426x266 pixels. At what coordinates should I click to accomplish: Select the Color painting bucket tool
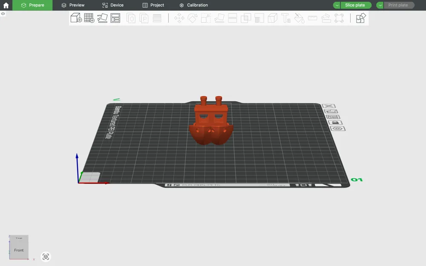click(x=299, y=18)
